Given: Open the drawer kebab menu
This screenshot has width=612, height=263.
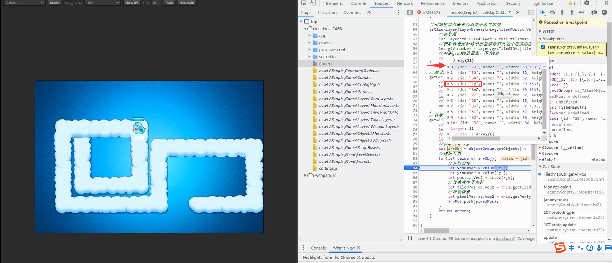Looking at the screenshot, I should coord(303,248).
